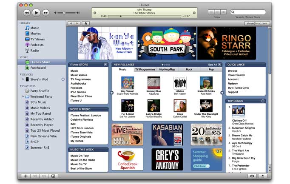This screenshot has width=290, height=184.
Task: Open the Audiobooks store link
Action: tap(78, 84)
